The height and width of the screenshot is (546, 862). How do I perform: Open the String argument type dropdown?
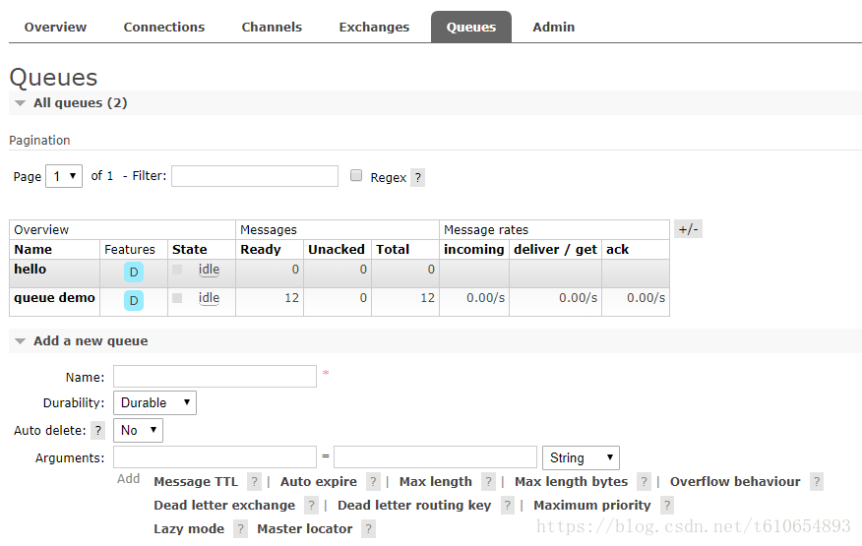(x=581, y=458)
